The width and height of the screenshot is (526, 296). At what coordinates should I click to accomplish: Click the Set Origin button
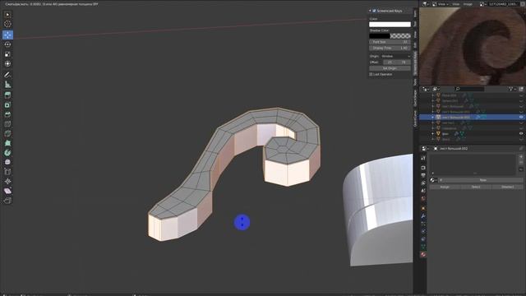pos(390,68)
